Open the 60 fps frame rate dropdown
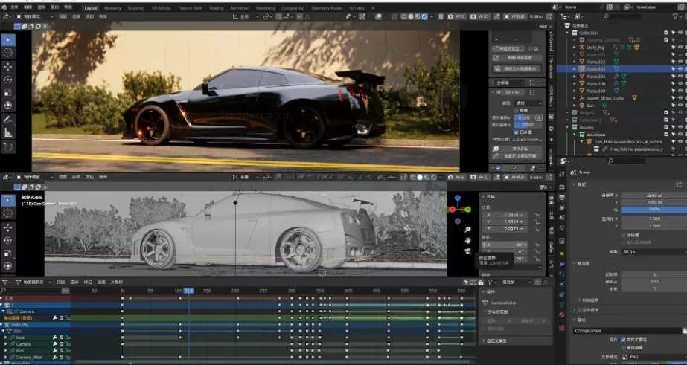687x365 pixels. point(654,252)
